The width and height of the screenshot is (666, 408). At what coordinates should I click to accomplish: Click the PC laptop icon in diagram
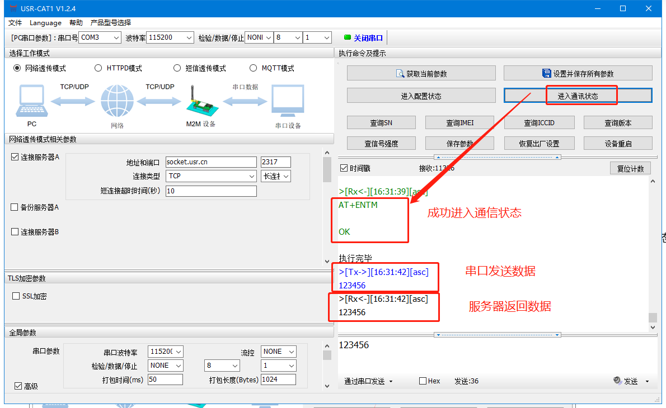[x=31, y=101]
